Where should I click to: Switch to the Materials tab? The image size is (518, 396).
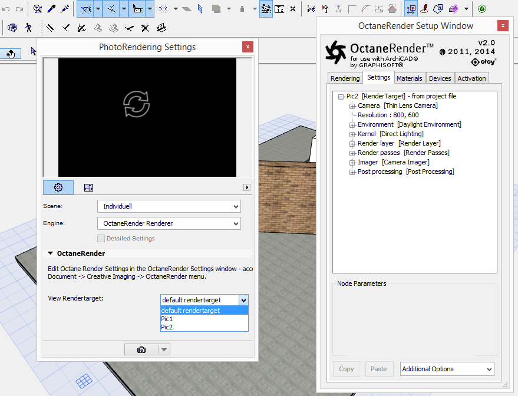pos(410,78)
